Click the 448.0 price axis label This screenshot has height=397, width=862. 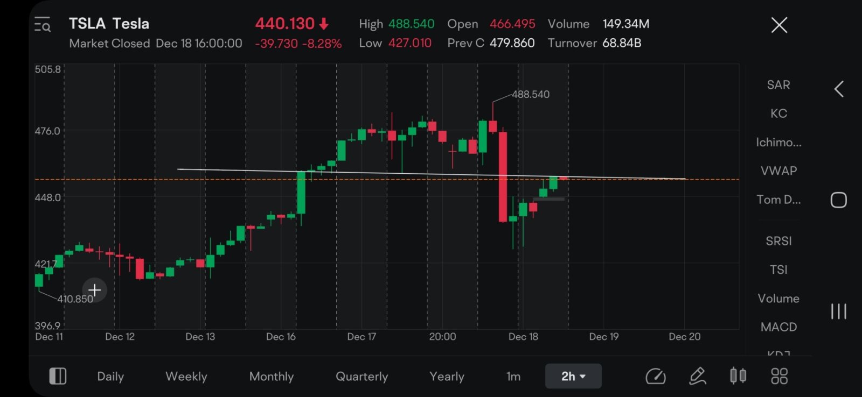coord(47,198)
